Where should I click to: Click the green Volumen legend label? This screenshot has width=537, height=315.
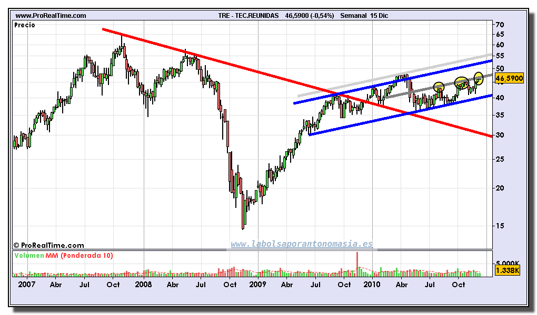[x=29, y=256]
